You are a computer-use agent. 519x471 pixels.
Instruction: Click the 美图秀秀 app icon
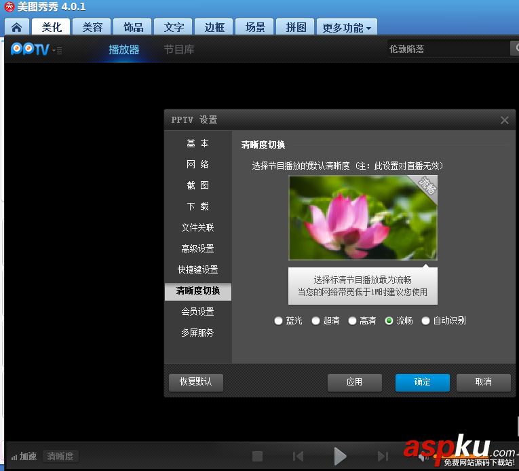coord(9,7)
